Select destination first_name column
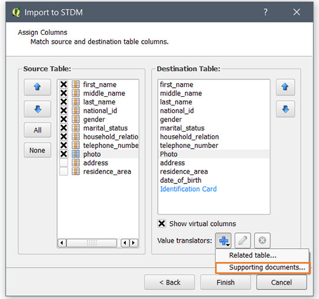Screen dimensions: 319x299 pos(214,84)
